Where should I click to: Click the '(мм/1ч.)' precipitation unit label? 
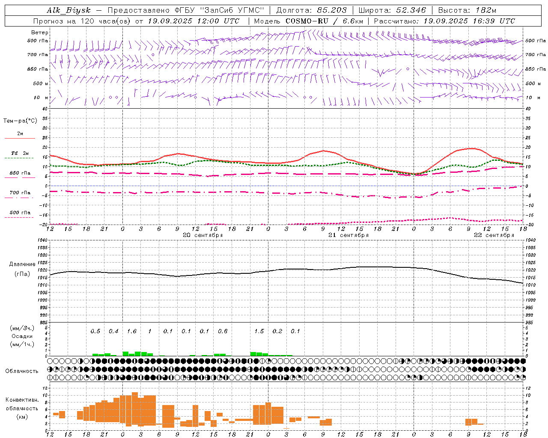[22, 344]
